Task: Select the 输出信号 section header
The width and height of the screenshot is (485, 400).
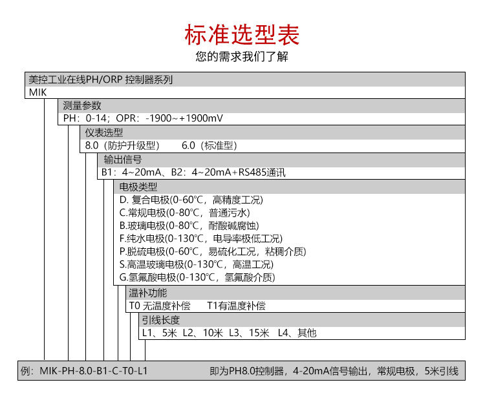Action: pyautogui.click(x=122, y=160)
